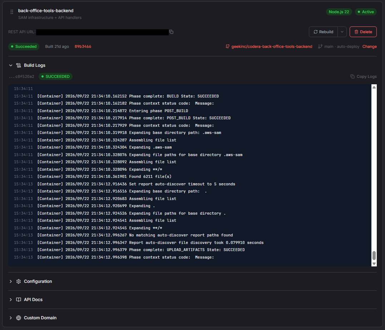Click the 'main · auto-deploy' text
This screenshot has width=385, height=330.
click(341, 47)
